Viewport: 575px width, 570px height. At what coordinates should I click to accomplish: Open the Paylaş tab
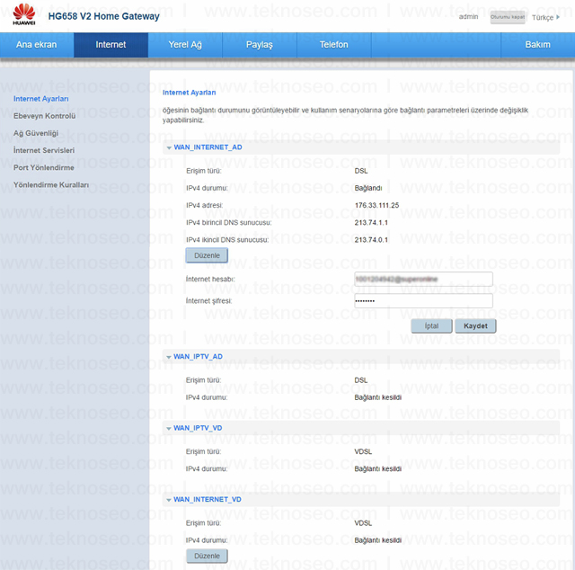click(260, 45)
